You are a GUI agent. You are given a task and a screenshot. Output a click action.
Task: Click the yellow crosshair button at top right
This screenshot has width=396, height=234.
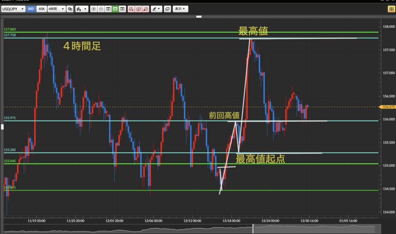(x=391, y=9)
